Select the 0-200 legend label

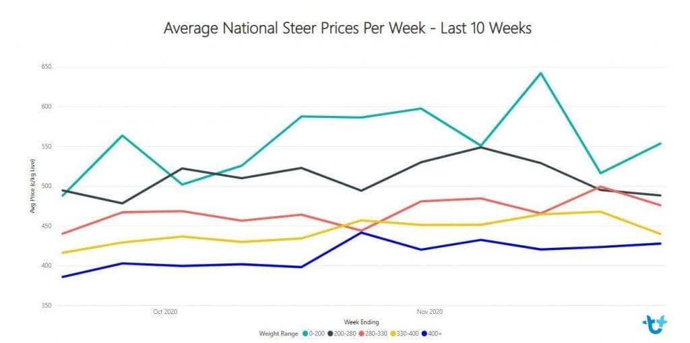pos(317,334)
